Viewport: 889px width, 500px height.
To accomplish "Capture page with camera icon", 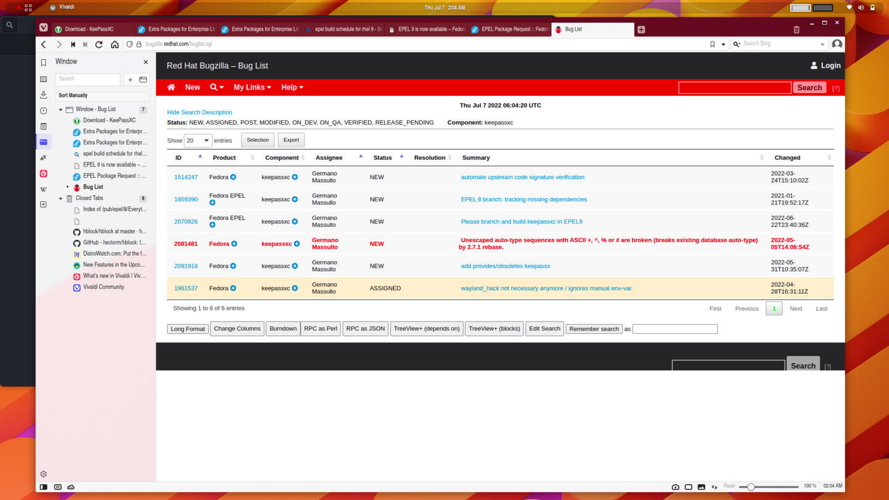I will (675, 486).
